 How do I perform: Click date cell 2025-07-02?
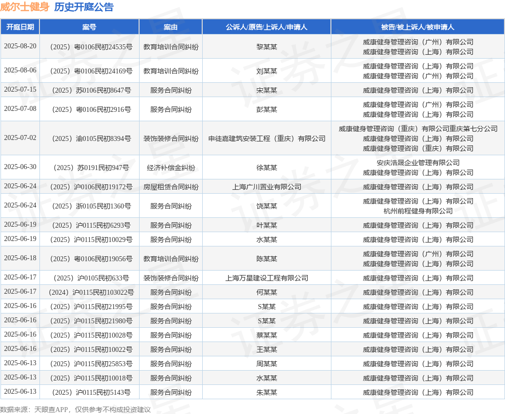(20, 138)
